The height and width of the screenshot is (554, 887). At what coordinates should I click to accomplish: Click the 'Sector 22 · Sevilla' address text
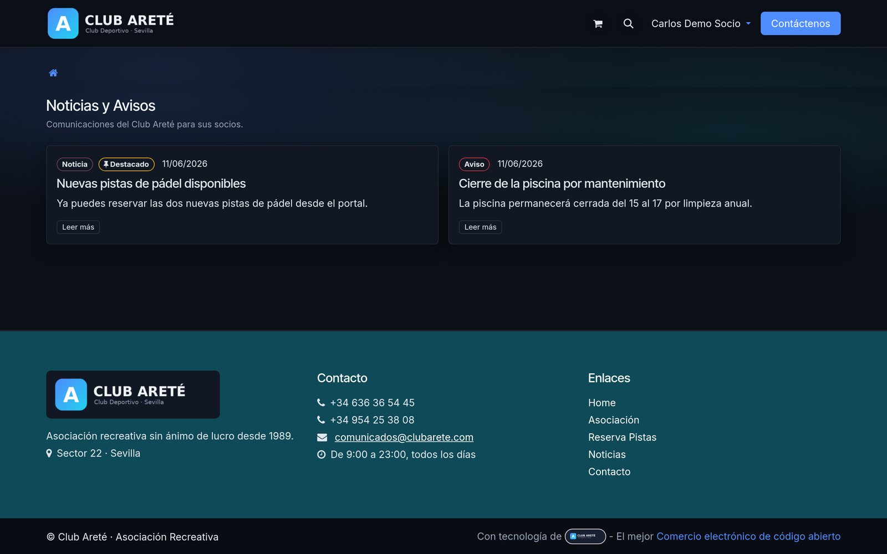click(x=99, y=453)
